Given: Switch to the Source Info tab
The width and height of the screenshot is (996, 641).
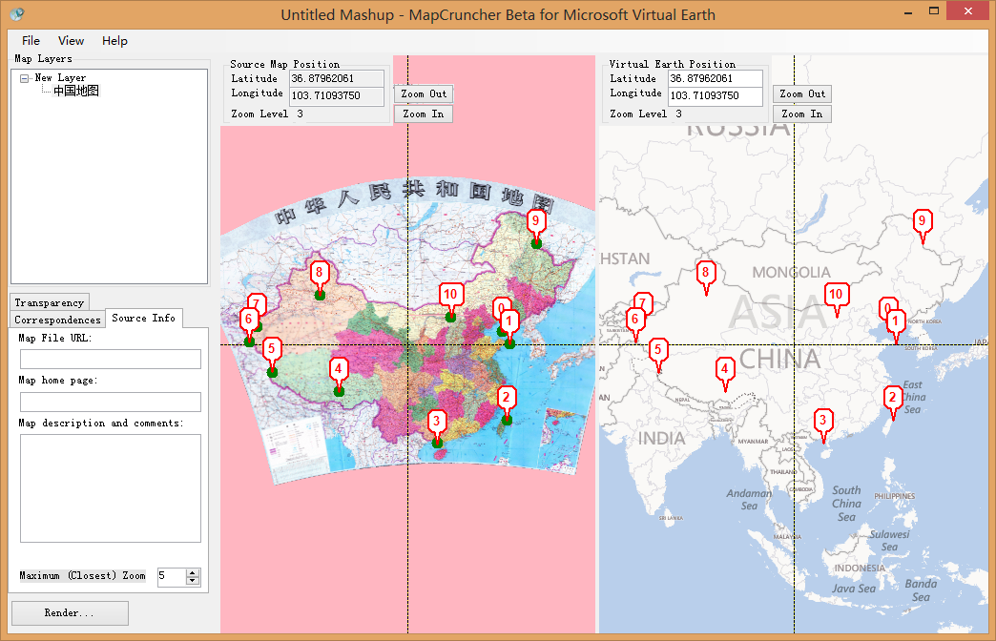Looking at the screenshot, I should (143, 318).
